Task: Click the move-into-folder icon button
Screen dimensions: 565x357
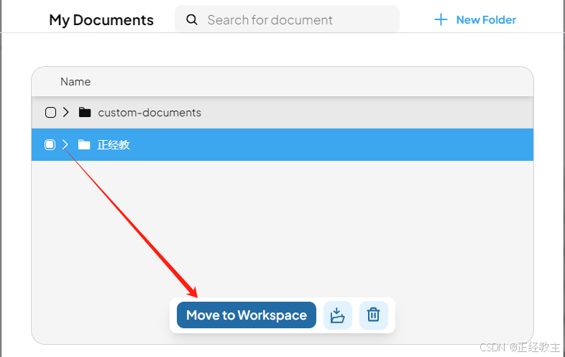Action: pos(338,315)
